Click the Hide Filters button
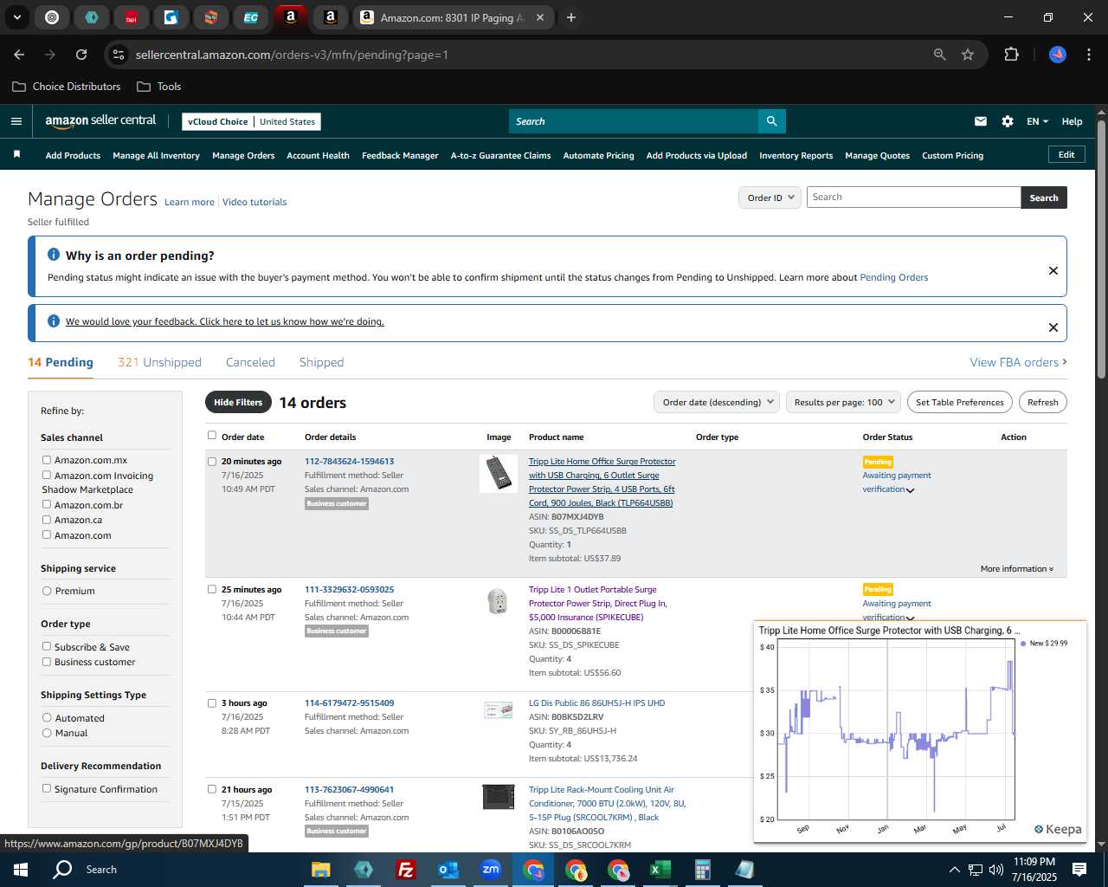The image size is (1108, 887). point(238,402)
